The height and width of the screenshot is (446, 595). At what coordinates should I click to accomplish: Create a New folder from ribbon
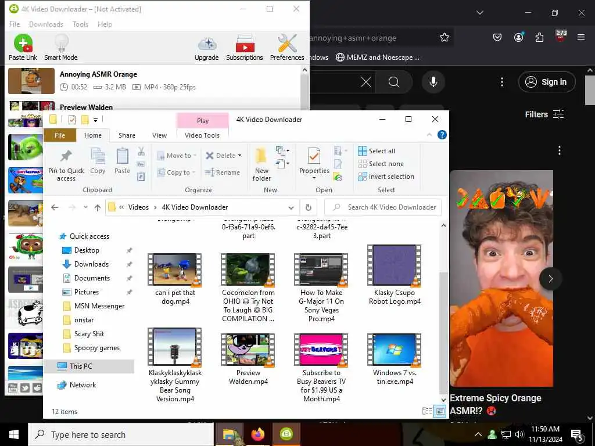click(261, 165)
